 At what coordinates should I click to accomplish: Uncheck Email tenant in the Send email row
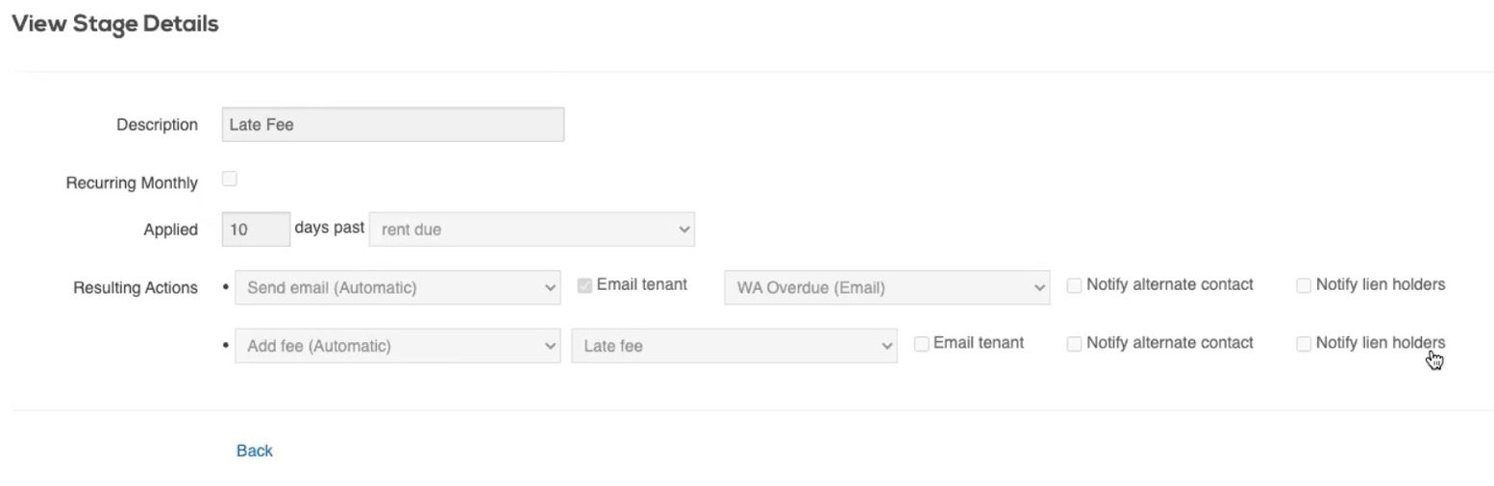(x=585, y=285)
